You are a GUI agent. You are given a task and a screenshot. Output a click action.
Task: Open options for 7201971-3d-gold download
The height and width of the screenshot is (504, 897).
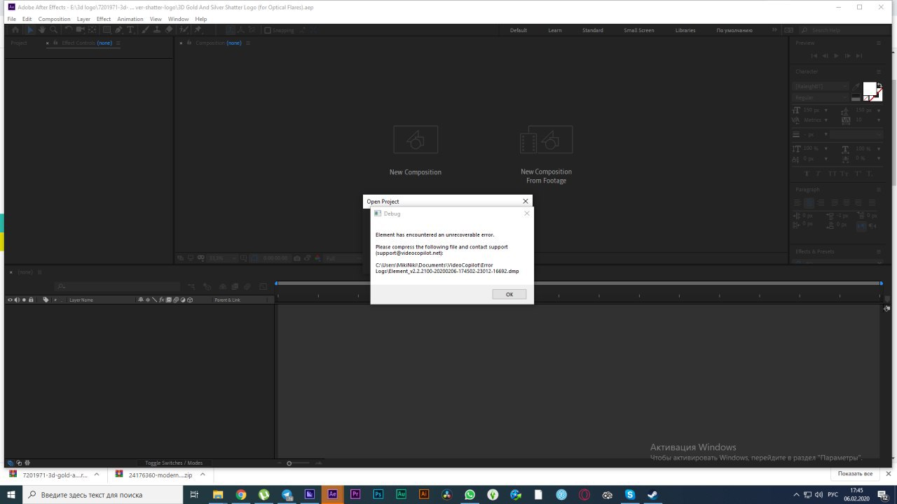click(x=97, y=474)
